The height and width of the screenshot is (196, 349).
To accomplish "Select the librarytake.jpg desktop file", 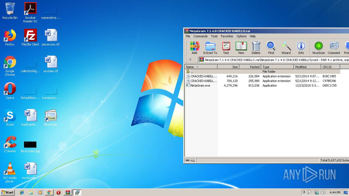I will 30,146.
